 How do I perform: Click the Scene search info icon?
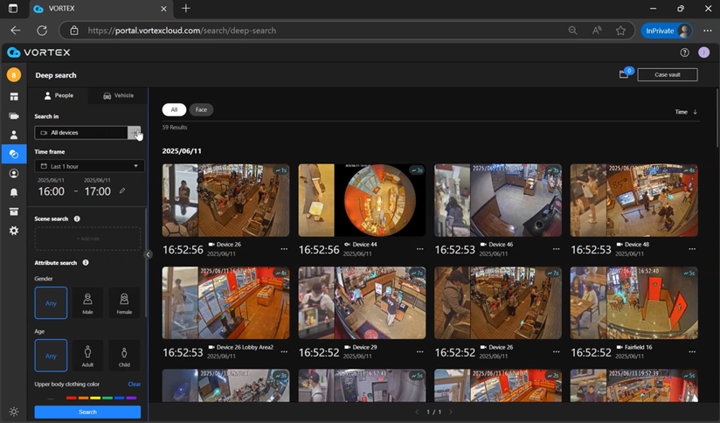77,218
